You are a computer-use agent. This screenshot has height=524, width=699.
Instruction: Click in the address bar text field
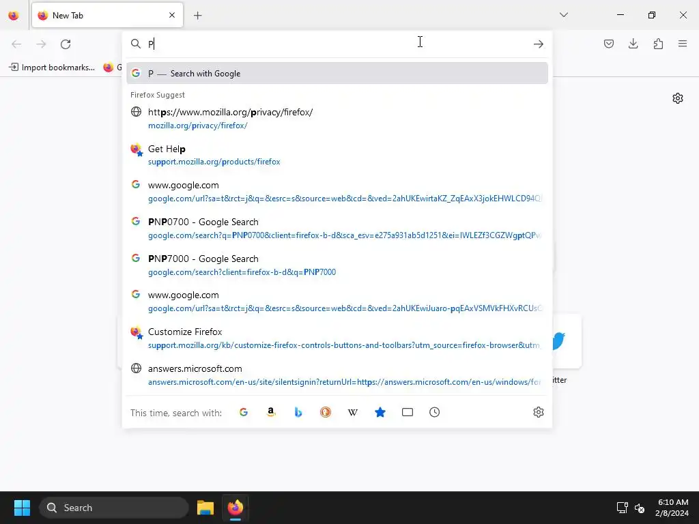(339, 44)
